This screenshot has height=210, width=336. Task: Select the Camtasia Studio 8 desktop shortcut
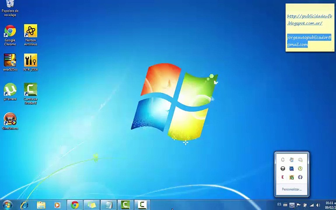(31, 94)
